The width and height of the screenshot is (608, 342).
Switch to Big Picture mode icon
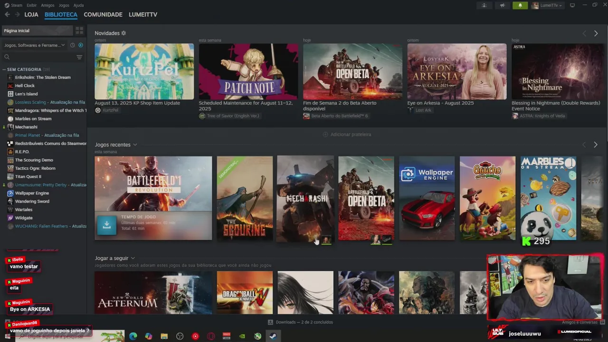[x=572, y=5]
